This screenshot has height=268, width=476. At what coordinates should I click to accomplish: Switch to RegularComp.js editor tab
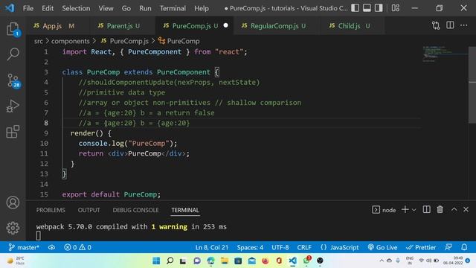click(277, 26)
